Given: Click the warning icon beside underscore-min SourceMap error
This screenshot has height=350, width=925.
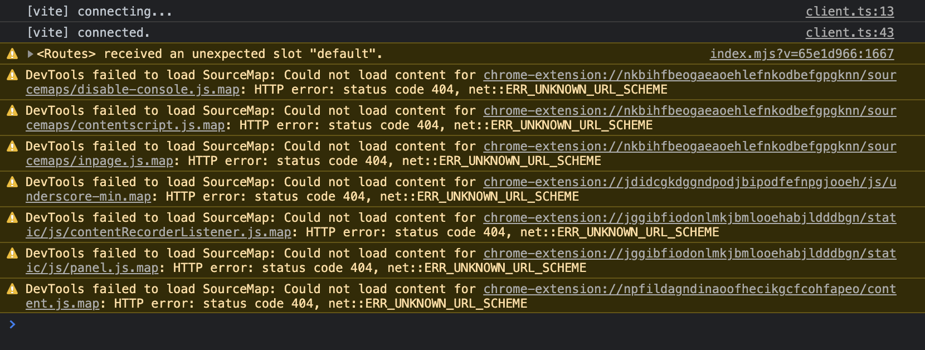Looking at the screenshot, I should [x=12, y=182].
